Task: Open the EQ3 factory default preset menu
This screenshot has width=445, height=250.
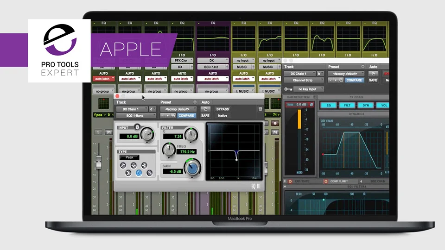Action: pyautogui.click(x=178, y=109)
